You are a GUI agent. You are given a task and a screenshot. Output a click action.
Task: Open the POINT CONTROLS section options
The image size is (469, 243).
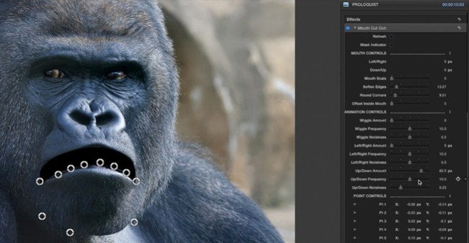coord(450,196)
